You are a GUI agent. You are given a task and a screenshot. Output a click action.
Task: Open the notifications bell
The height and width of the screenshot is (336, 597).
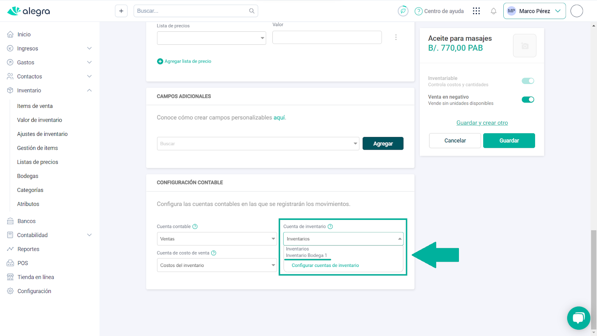494,11
